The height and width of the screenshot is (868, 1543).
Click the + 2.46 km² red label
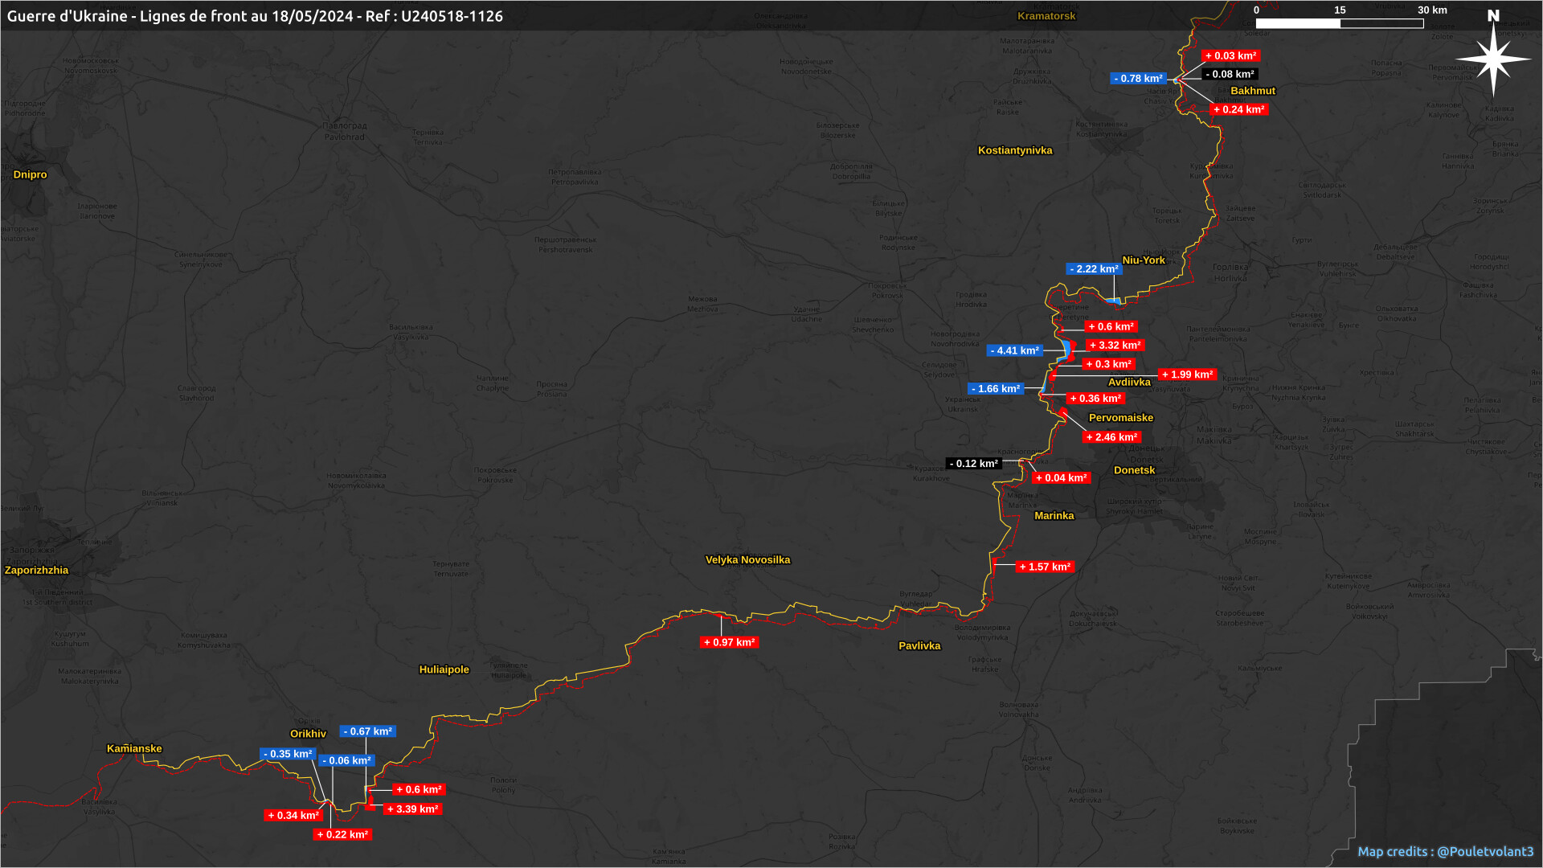tap(1111, 438)
